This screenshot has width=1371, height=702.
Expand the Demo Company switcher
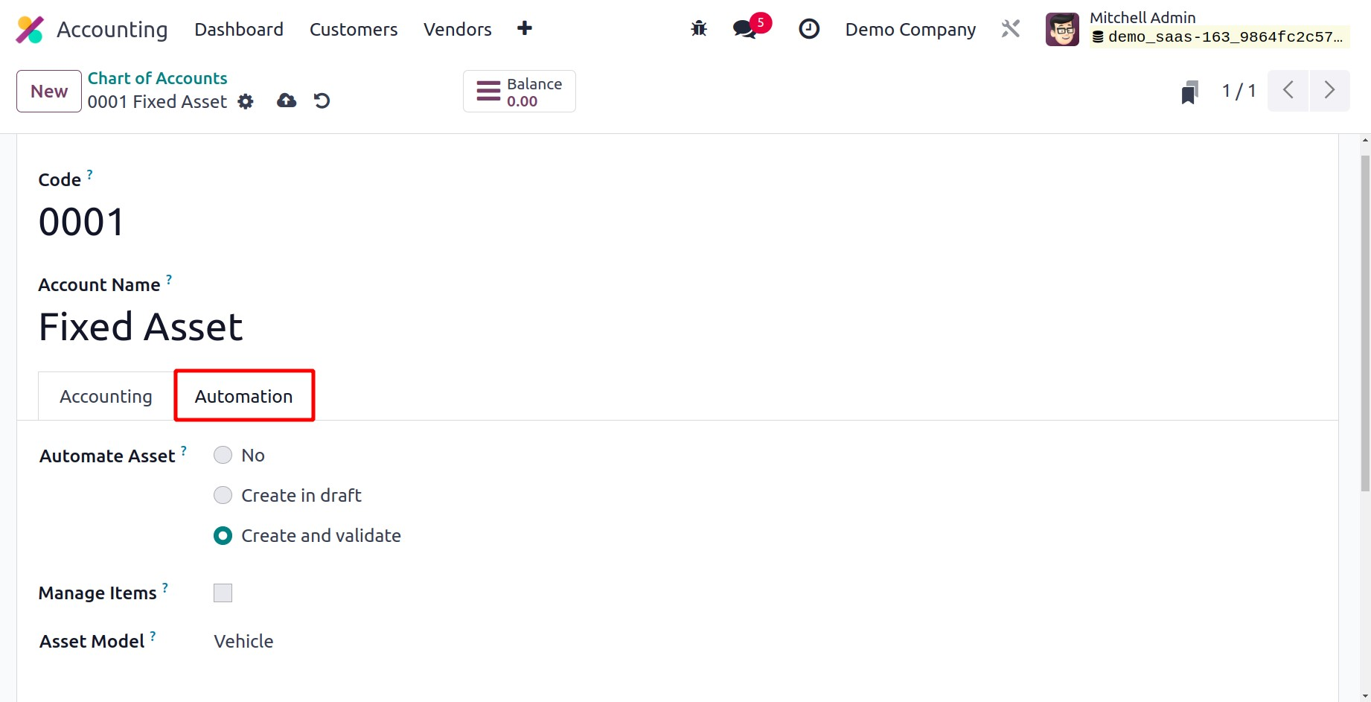pyautogui.click(x=910, y=30)
